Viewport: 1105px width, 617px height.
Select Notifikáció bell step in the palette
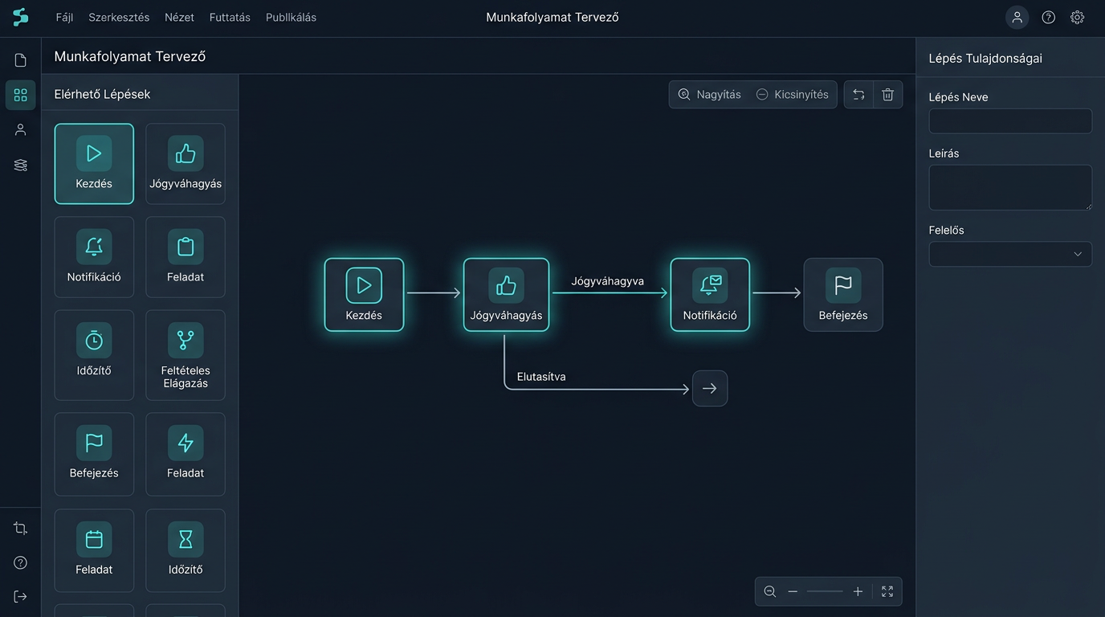[94, 257]
